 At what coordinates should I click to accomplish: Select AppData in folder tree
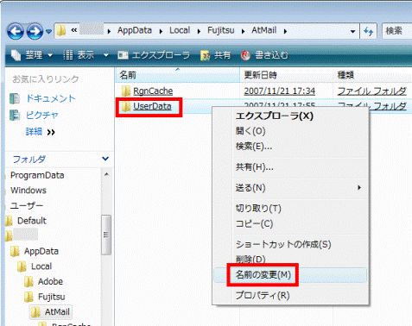tap(41, 251)
